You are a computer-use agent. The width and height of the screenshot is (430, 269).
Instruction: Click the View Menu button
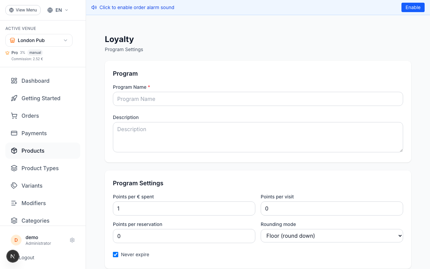[23, 10]
